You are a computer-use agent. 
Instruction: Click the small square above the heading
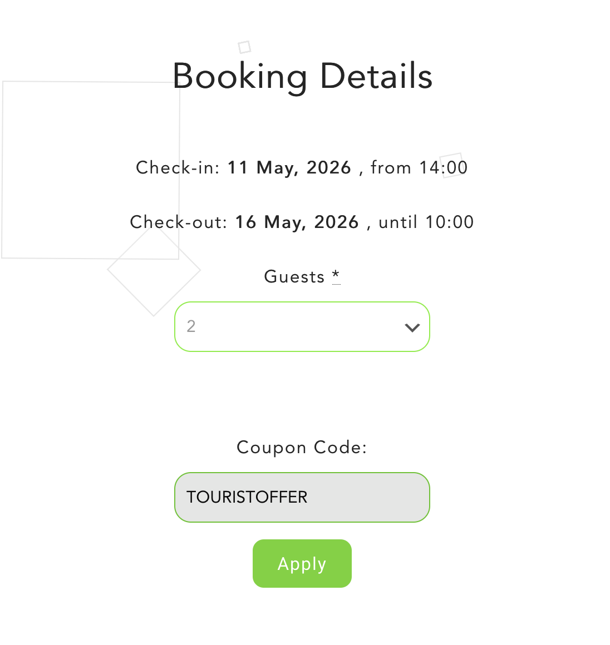pyautogui.click(x=244, y=47)
